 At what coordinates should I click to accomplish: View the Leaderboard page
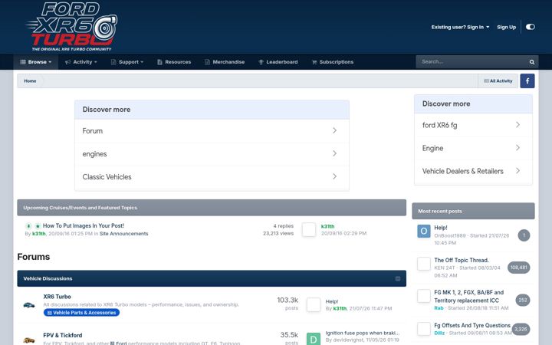(278, 62)
